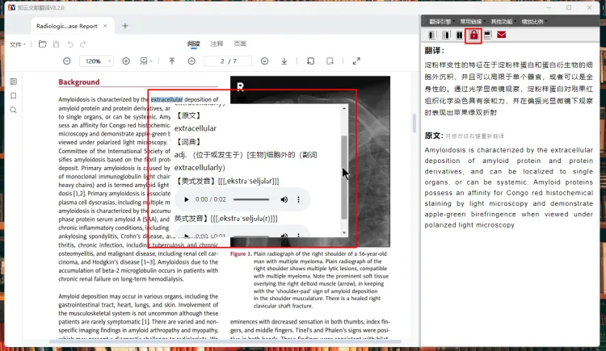Viewport: 606px width, 351px height.
Task: Enter fullscreen with the expand arrows icon
Action: 356,61
